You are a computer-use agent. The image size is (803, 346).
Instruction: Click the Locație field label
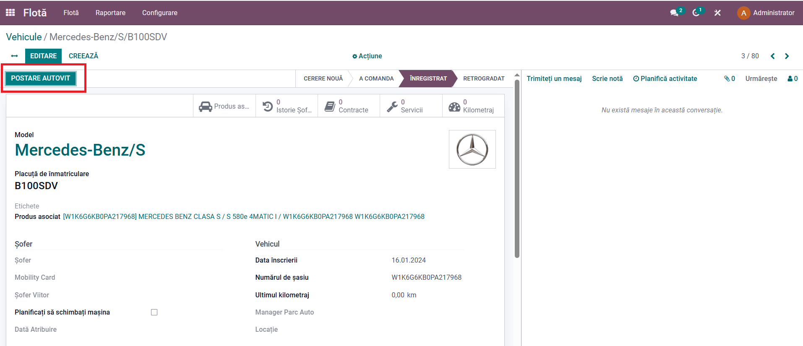pos(266,329)
